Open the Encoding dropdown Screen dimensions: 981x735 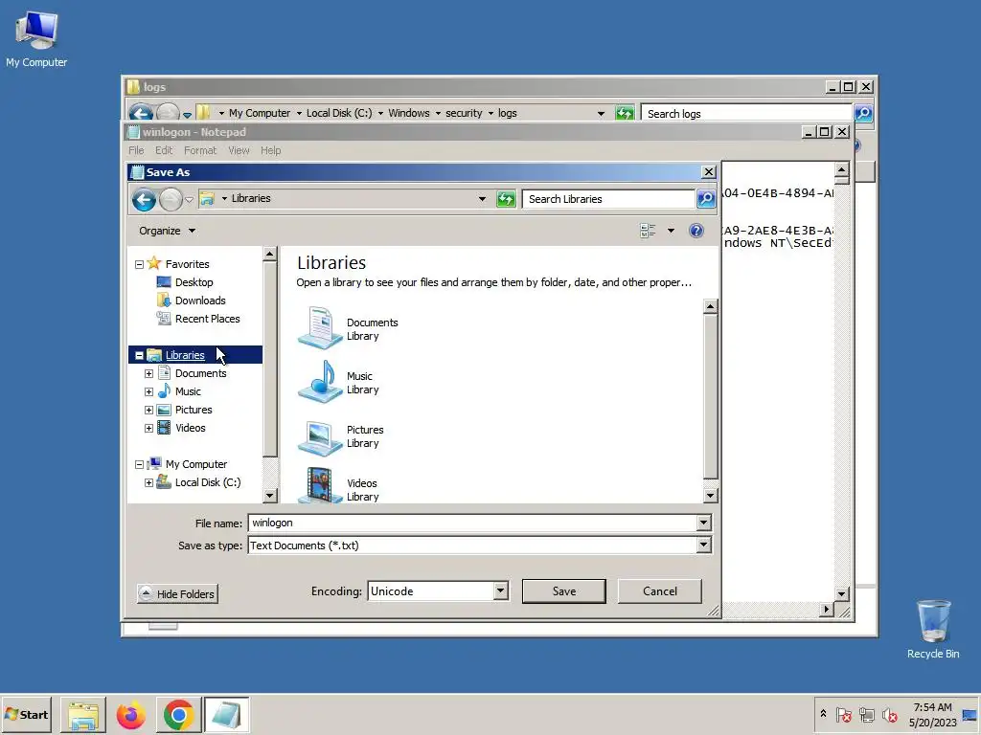[x=500, y=590]
